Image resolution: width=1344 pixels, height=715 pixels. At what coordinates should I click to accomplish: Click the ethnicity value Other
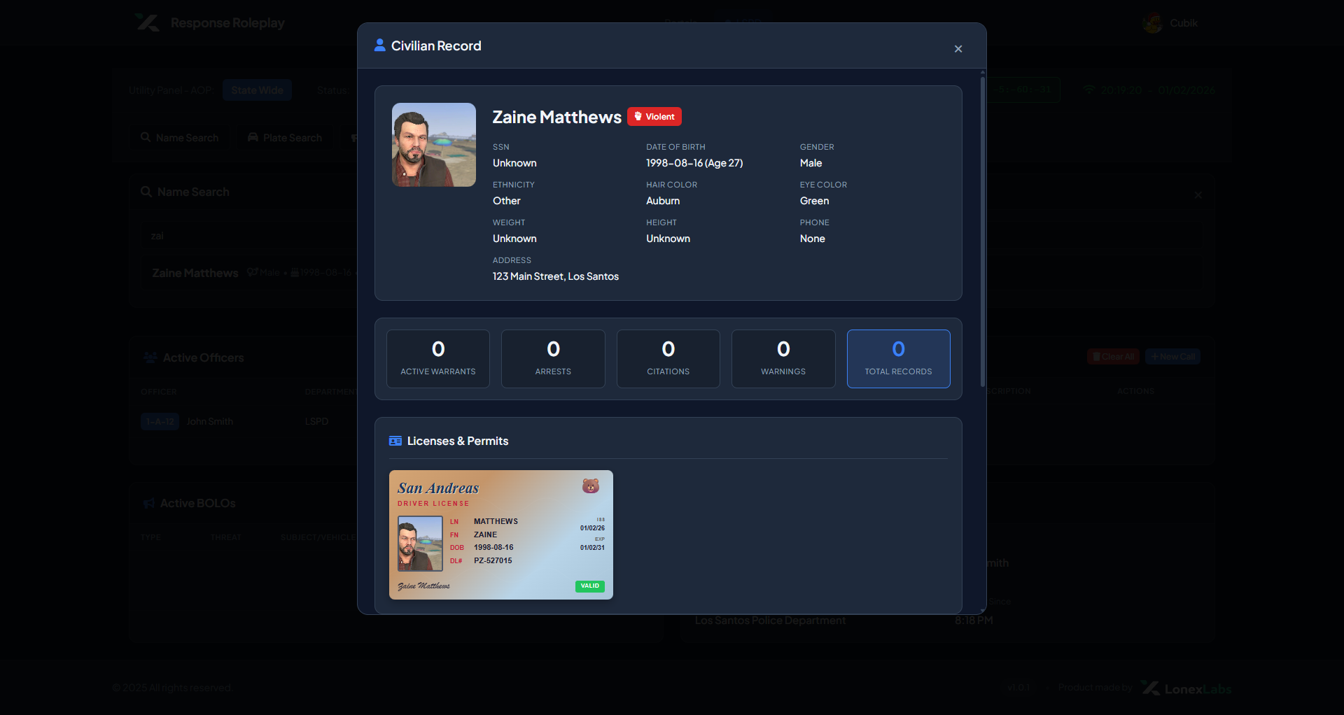point(507,201)
